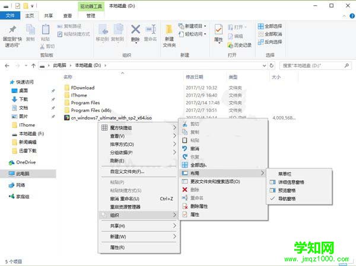Switch to 管理 ribbon tab

coord(91,15)
